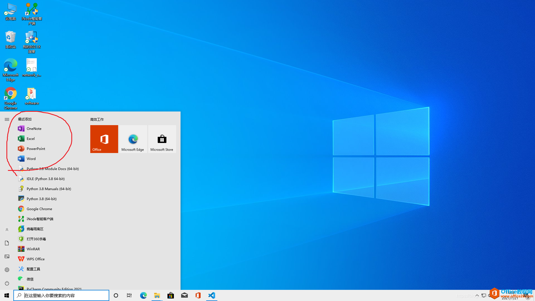Select Python 3.8 64-bit app entry
535x301 pixels.
click(x=42, y=198)
